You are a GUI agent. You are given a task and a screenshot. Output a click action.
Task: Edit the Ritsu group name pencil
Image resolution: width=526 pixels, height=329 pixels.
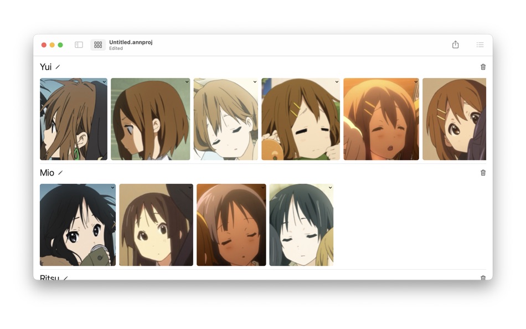[x=66, y=278]
